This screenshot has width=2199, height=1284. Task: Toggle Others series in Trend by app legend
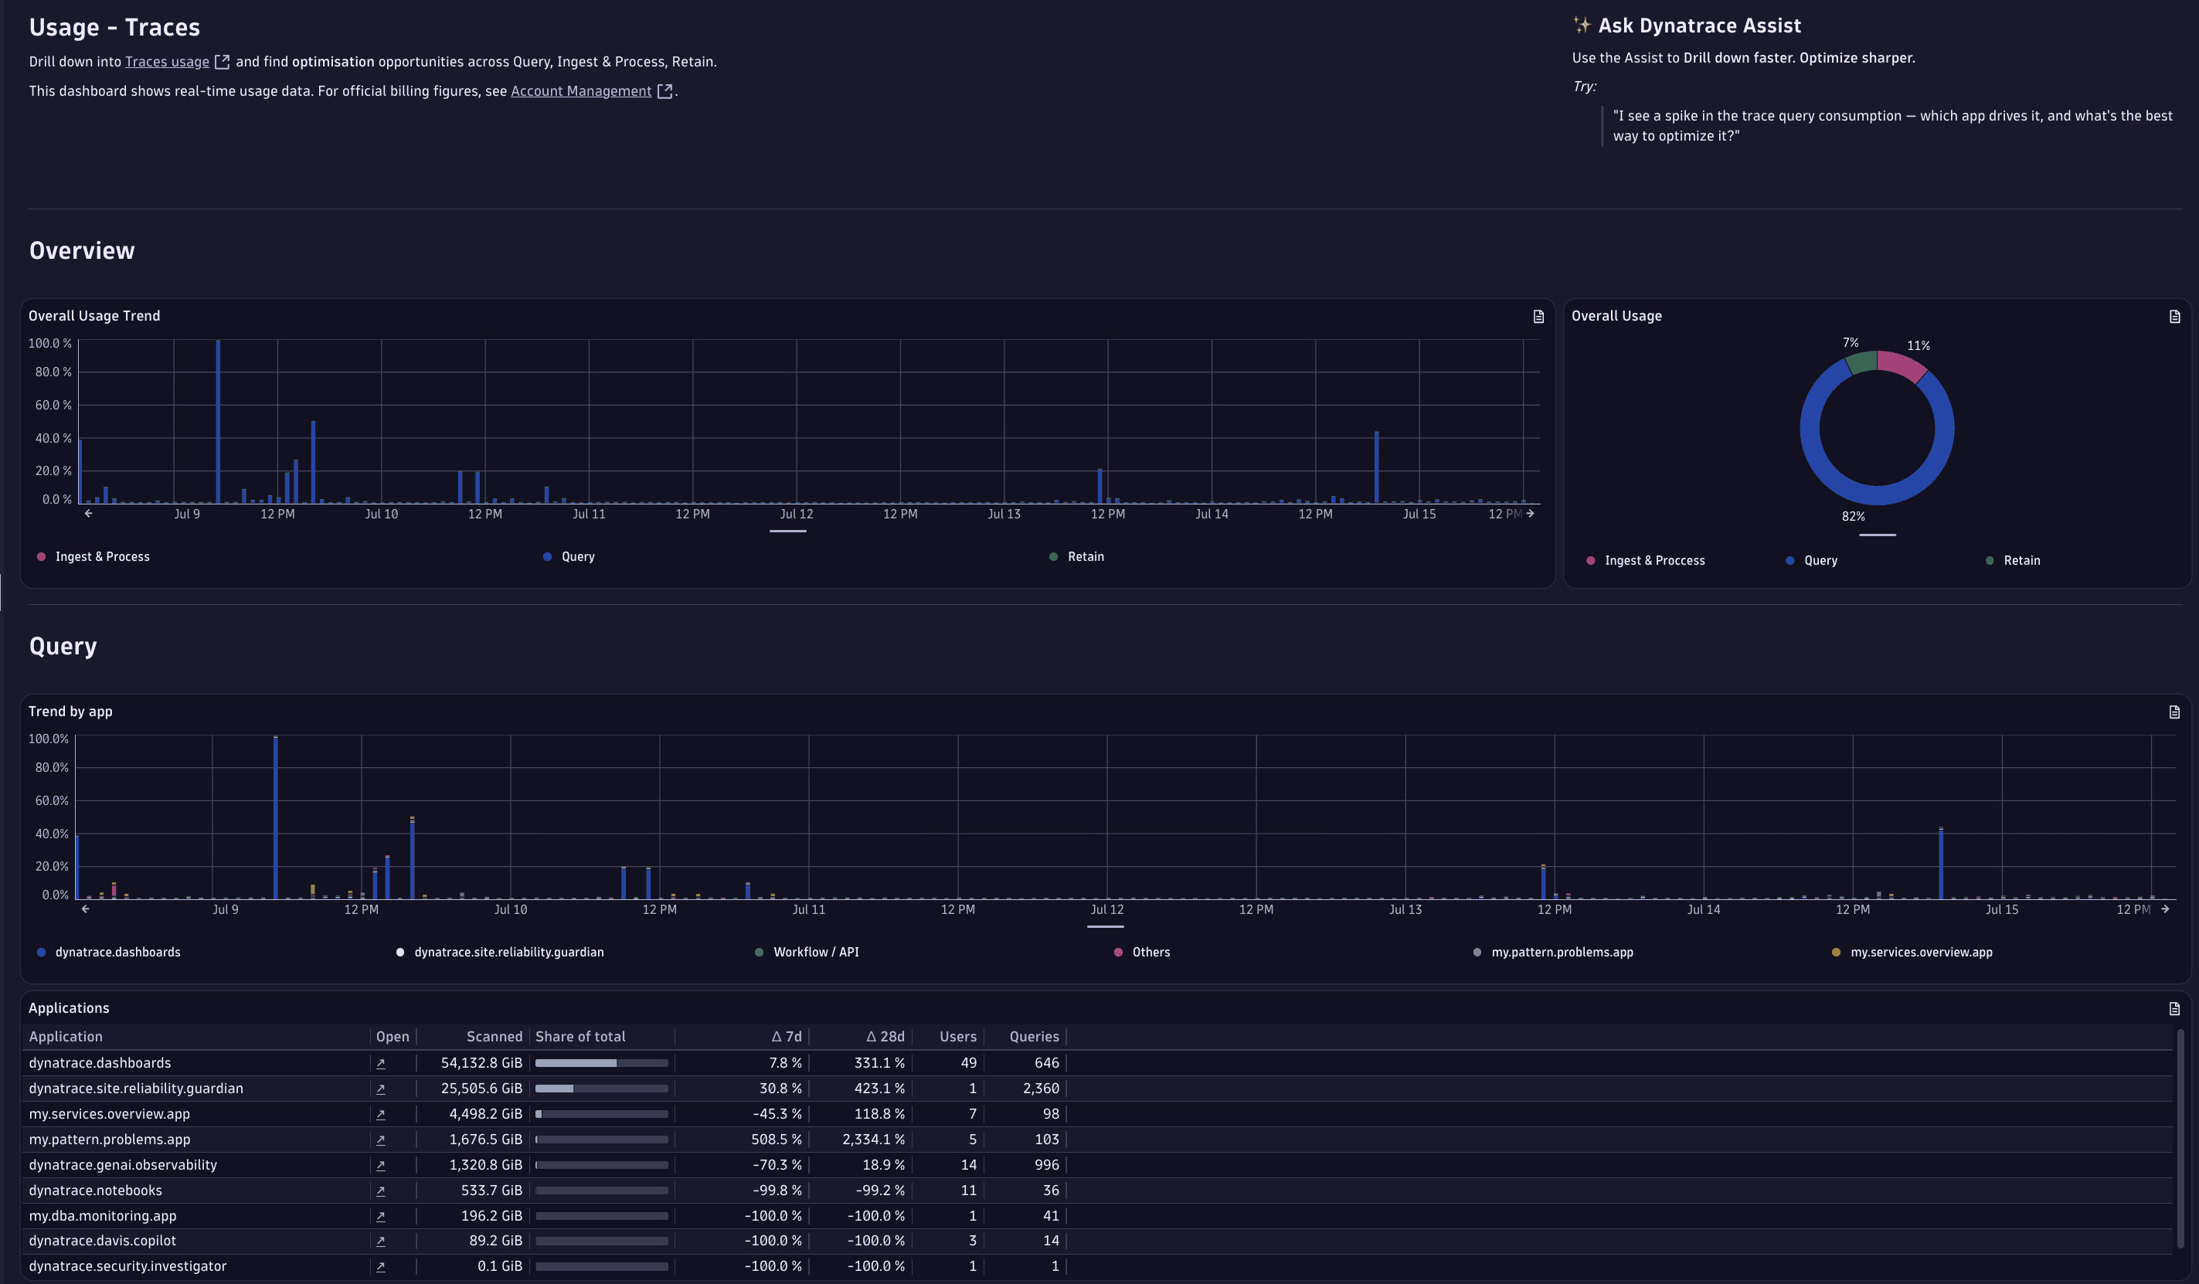tap(1142, 953)
